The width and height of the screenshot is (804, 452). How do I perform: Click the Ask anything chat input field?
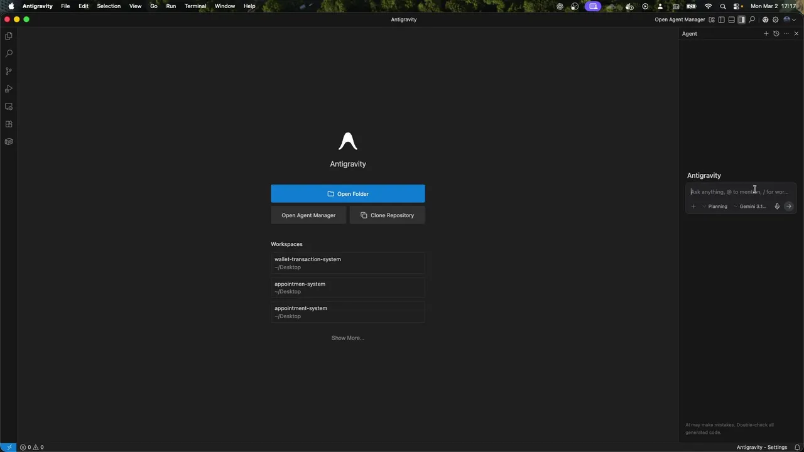coord(741,191)
